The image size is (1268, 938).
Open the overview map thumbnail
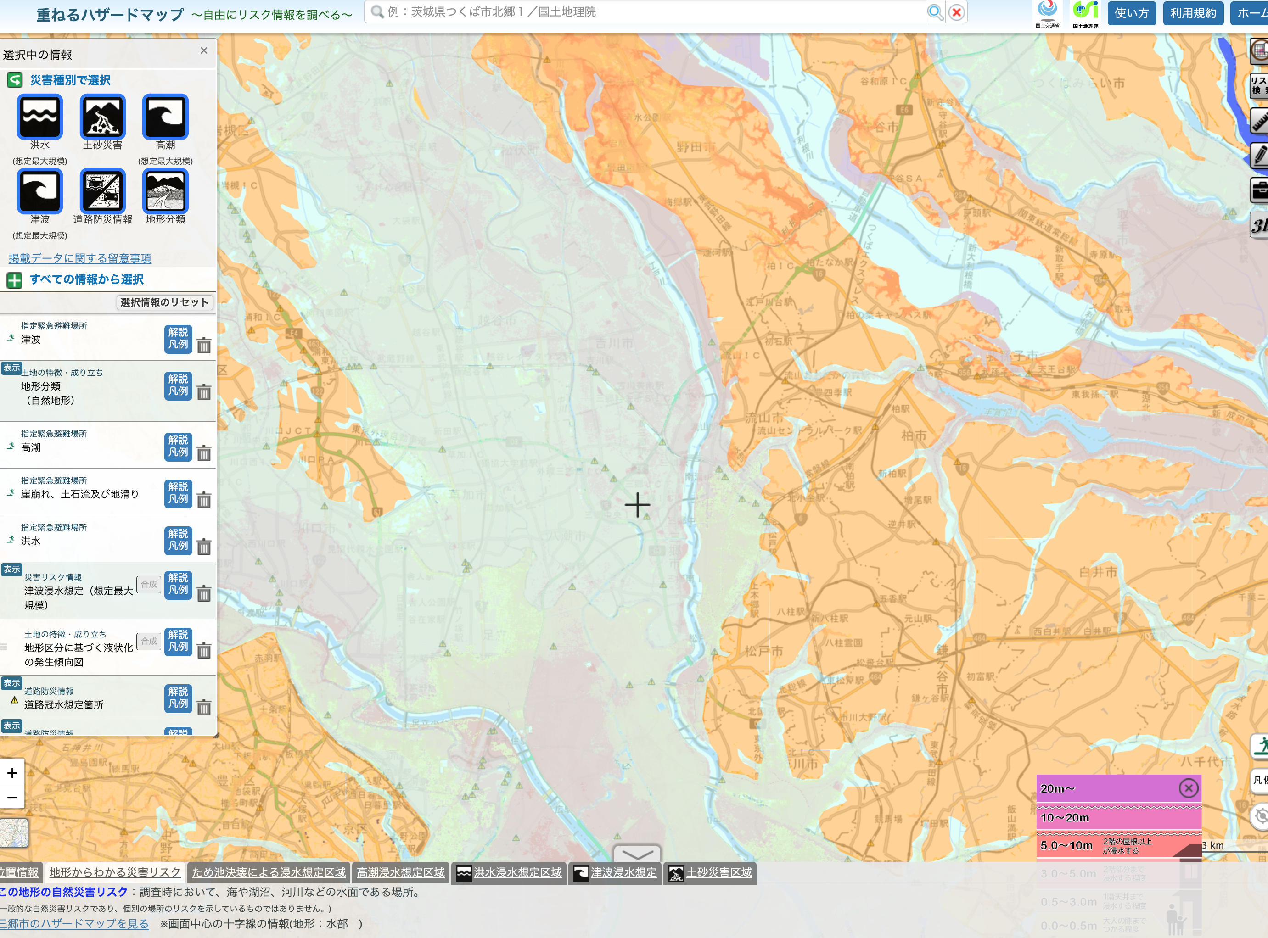(x=14, y=833)
